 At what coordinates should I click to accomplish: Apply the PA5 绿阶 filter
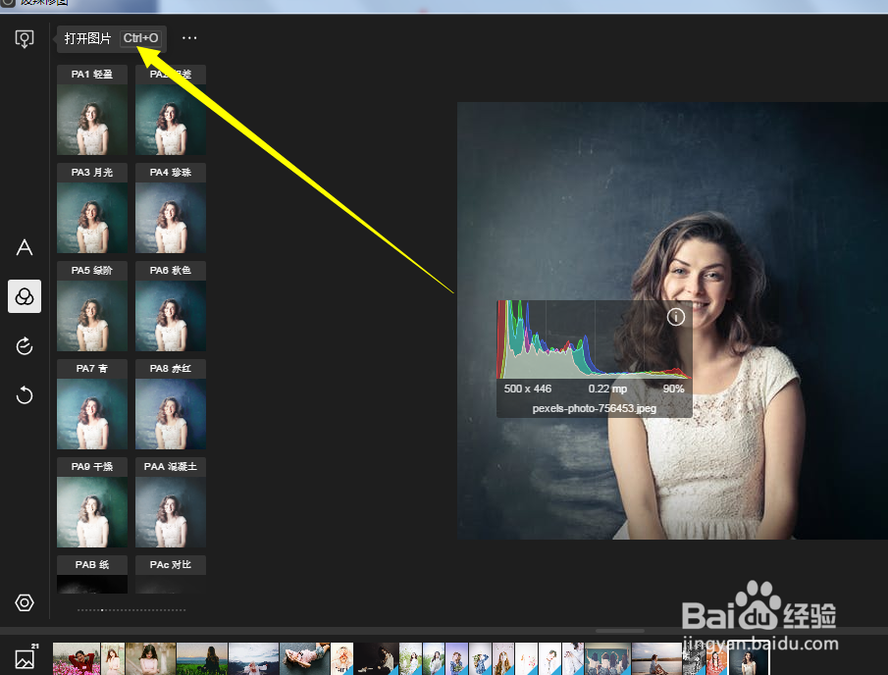[x=92, y=306]
